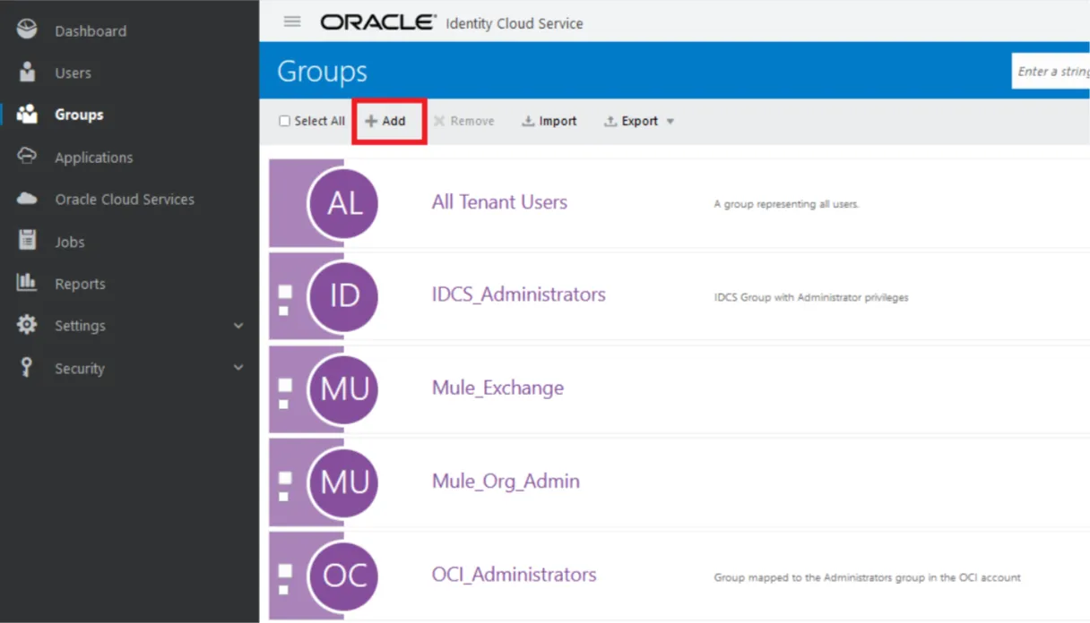
Task: Click the Security key icon
Action: [27, 367]
